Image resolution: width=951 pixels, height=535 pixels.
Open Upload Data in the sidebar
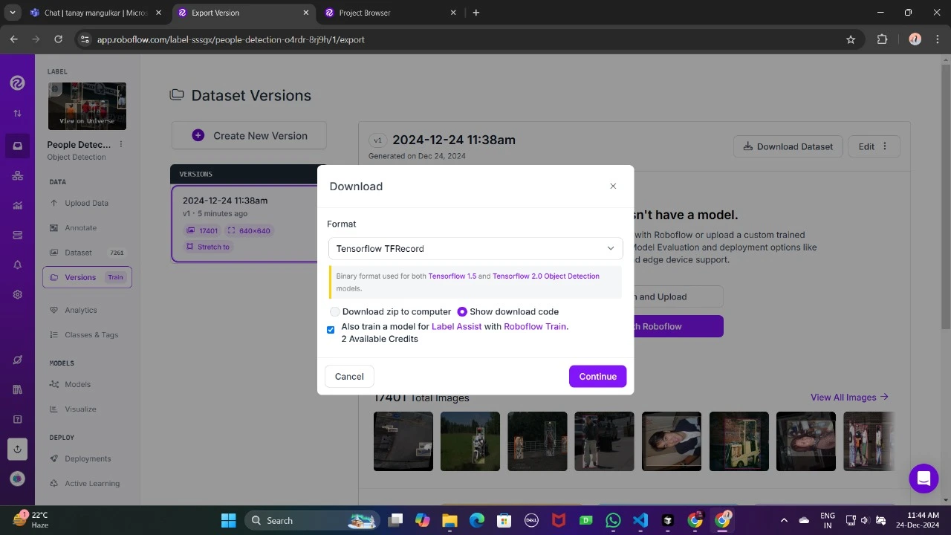tap(86, 203)
